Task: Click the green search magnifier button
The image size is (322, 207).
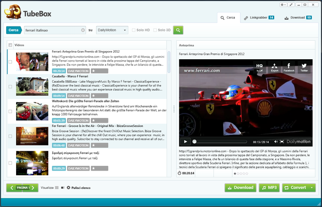Action: click(x=178, y=30)
